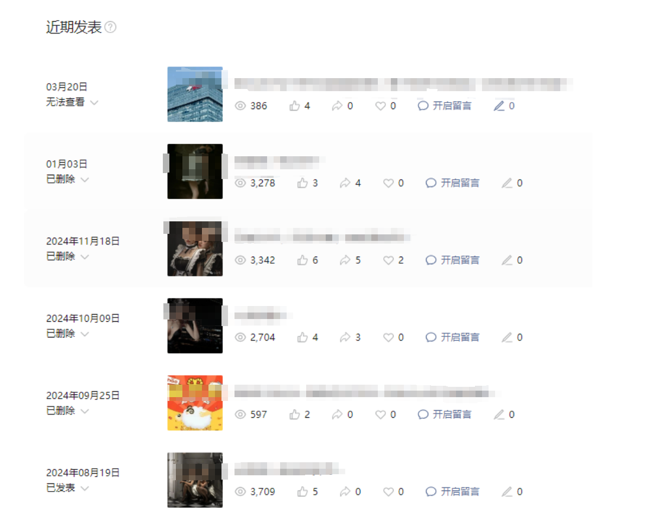Screen dimensions: 646x510
Task: Expand the 已发表 status dropdown
Action: [85, 488]
